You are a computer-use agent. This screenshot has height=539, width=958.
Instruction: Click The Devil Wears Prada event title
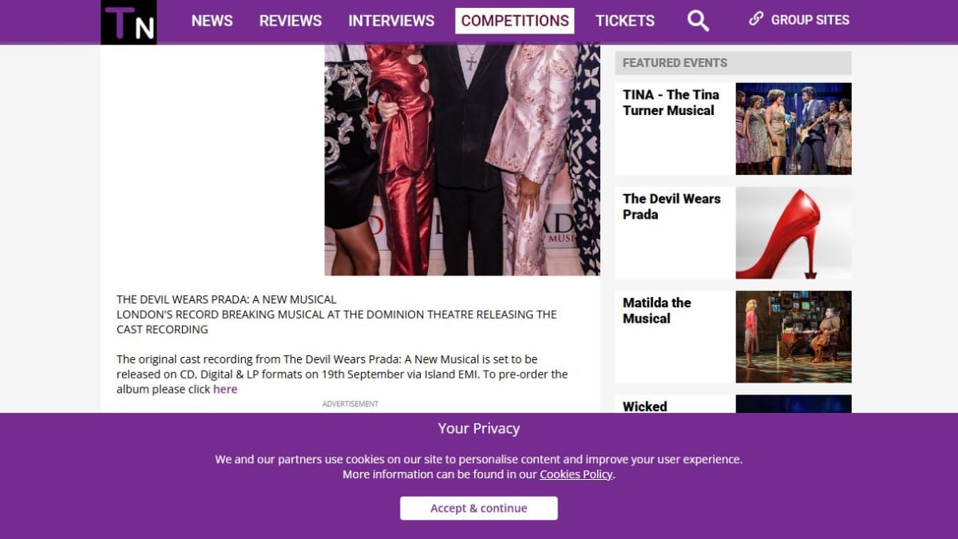tap(671, 206)
